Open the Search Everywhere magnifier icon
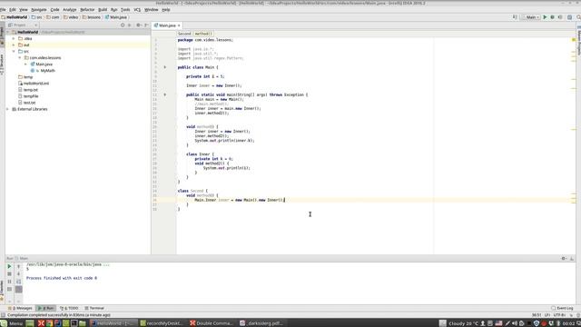The width and height of the screenshot is (581, 327). 578,17
